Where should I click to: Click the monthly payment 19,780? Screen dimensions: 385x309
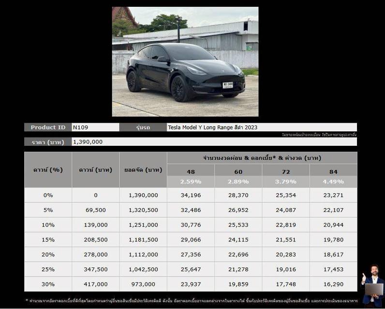coord(333,239)
